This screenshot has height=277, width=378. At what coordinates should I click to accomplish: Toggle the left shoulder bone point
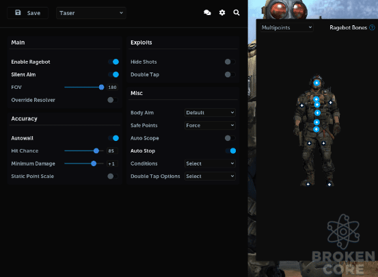pyautogui.click(x=302, y=105)
